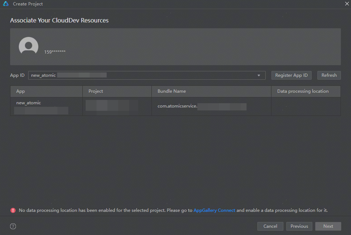Click the red error warning icon
This screenshot has height=235, width=351.
(13, 210)
